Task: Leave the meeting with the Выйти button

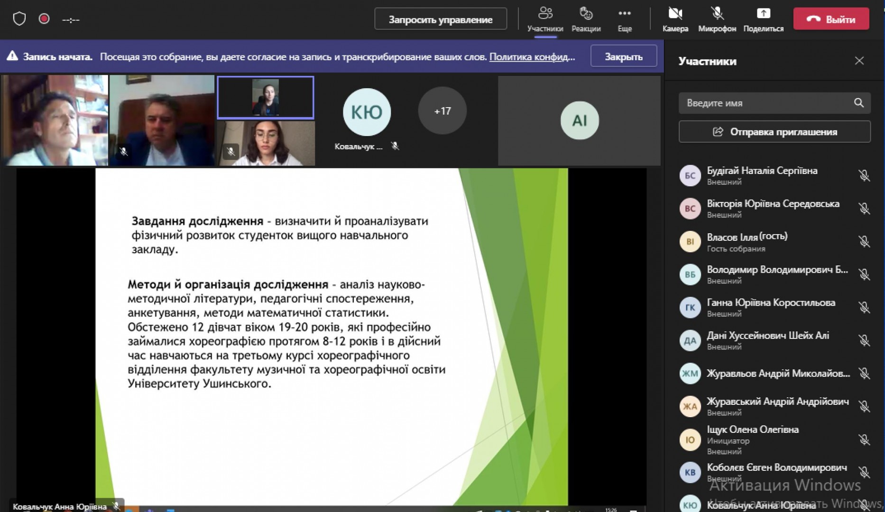Action: (x=831, y=19)
